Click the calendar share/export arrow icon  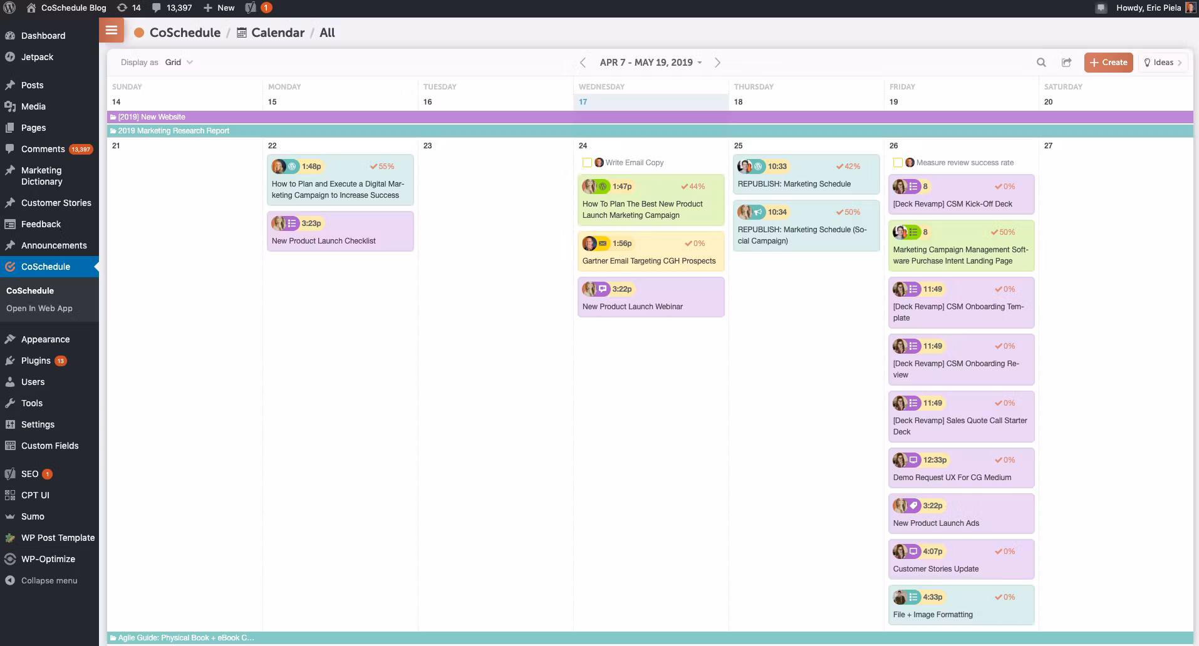pyautogui.click(x=1067, y=63)
